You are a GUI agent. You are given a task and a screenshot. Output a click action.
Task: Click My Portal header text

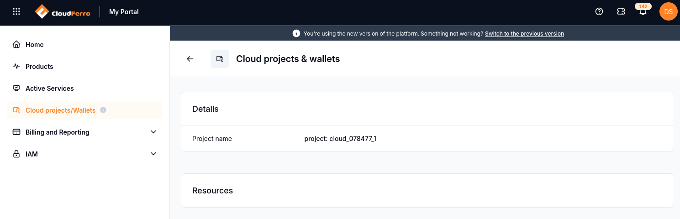(x=124, y=12)
